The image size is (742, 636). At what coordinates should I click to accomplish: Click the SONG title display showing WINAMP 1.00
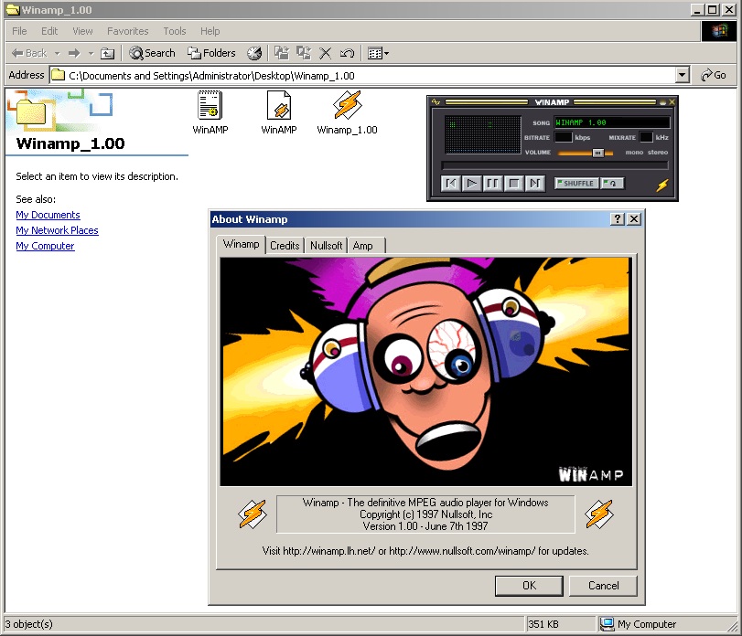[x=612, y=122]
